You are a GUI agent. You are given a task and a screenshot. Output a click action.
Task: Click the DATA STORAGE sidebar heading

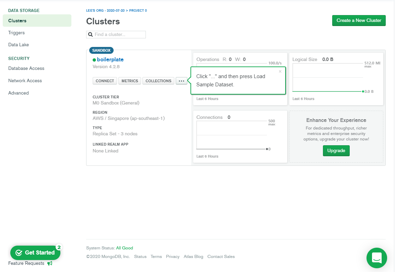point(24,11)
